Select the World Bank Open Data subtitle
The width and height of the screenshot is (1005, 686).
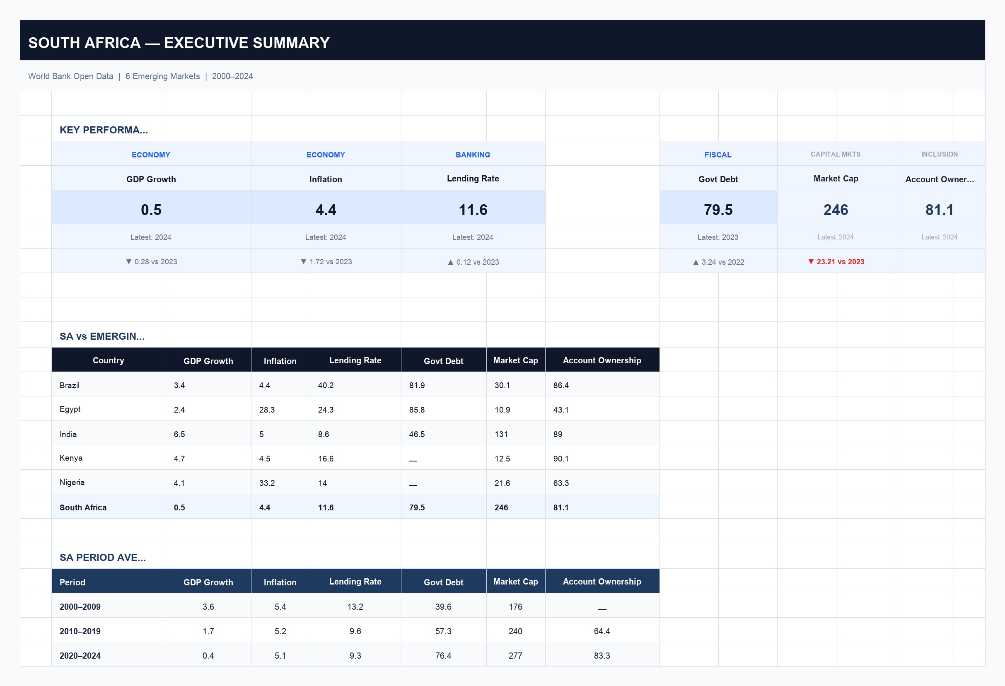point(140,76)
